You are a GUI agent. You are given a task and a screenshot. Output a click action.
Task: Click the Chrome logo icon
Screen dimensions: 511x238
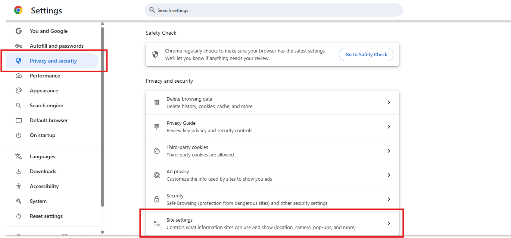tap(18, 10)
